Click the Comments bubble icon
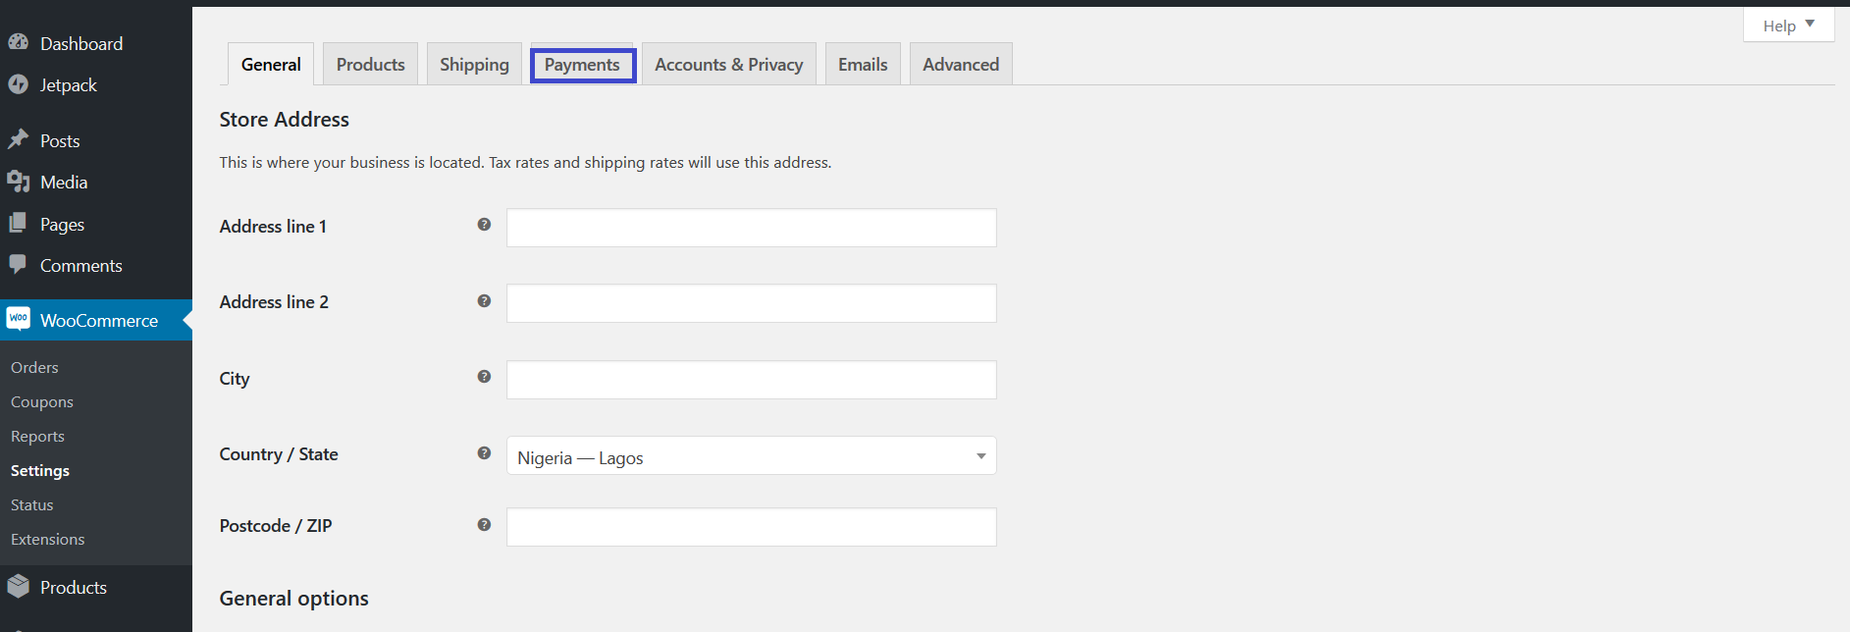This screenshot has height=632, width=1850. click(x=18, y=264)
